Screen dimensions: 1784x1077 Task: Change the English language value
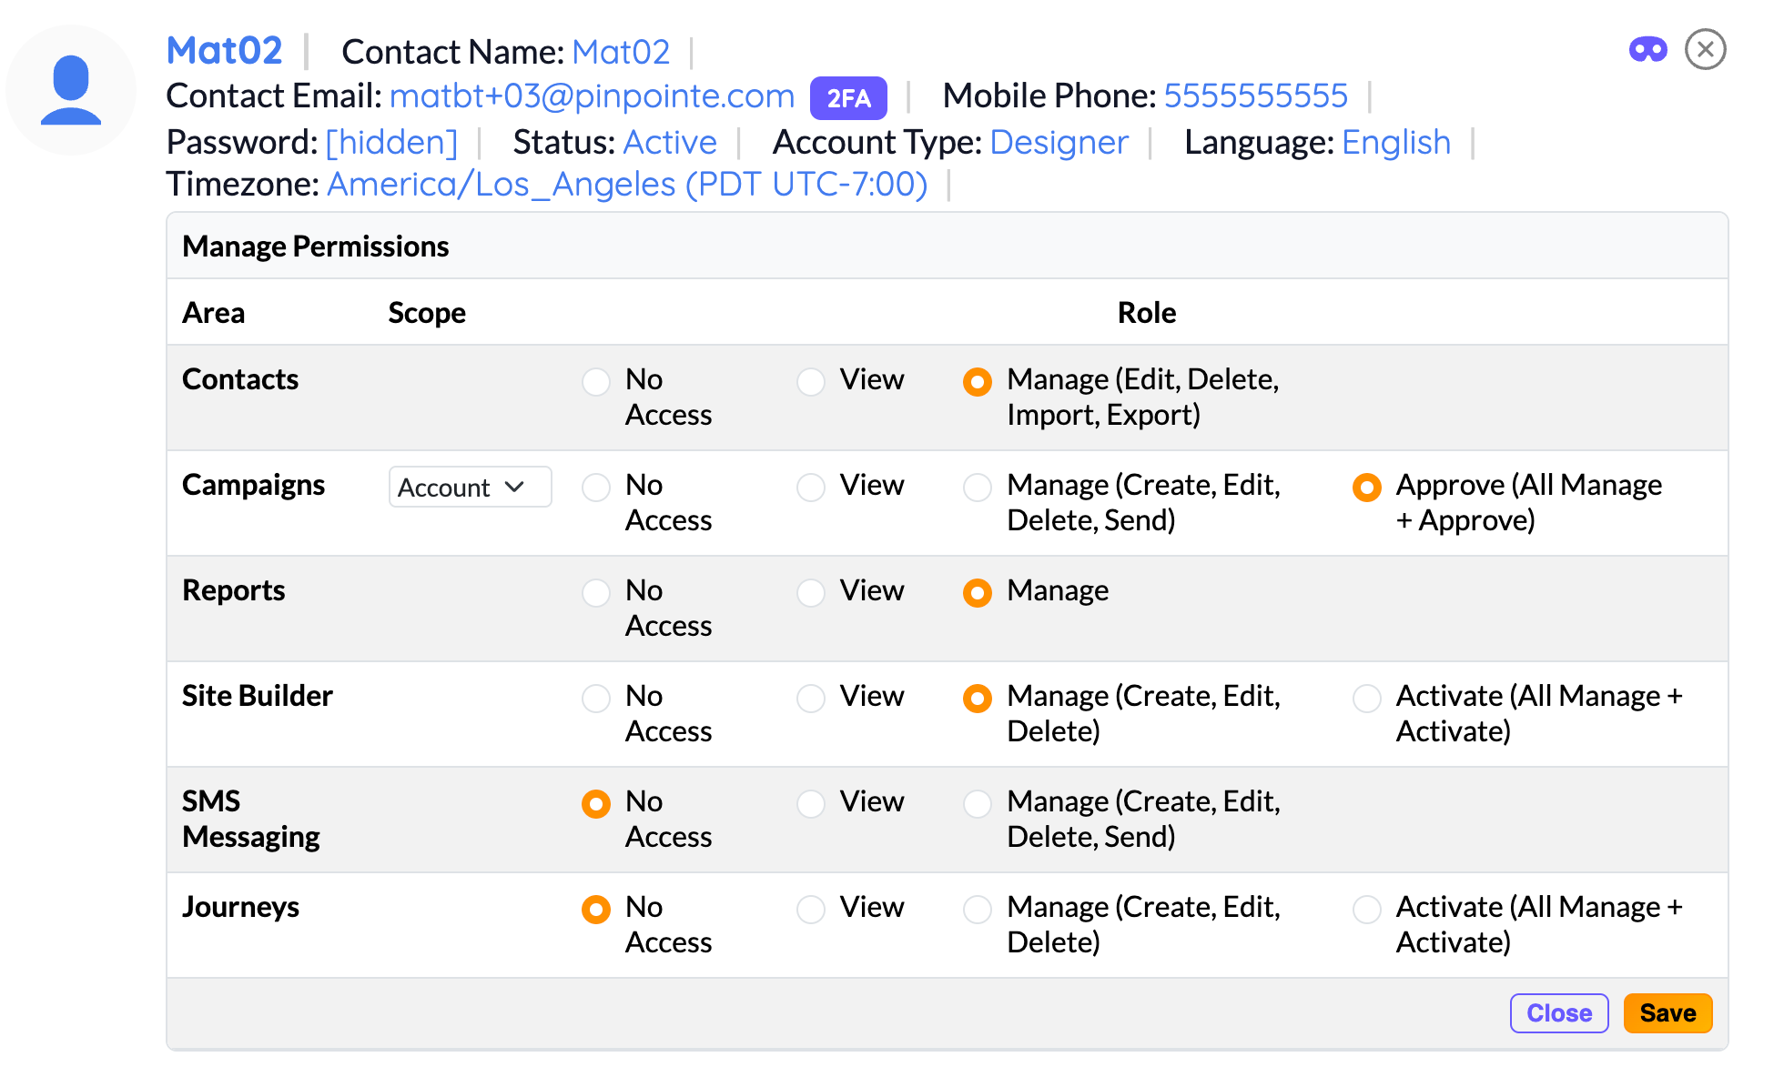[x=1396, y=143]
